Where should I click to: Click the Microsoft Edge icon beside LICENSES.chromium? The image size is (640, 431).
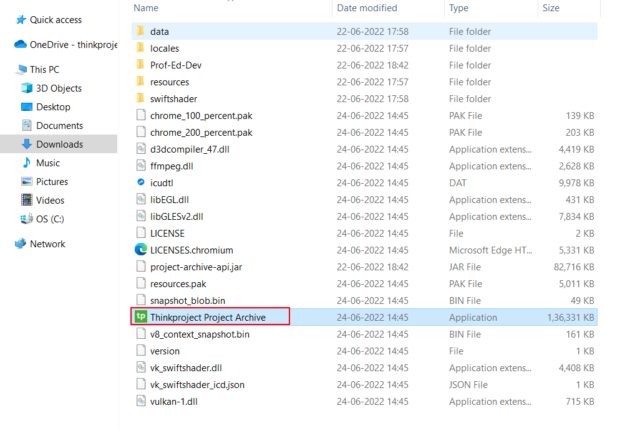point(140,250)
